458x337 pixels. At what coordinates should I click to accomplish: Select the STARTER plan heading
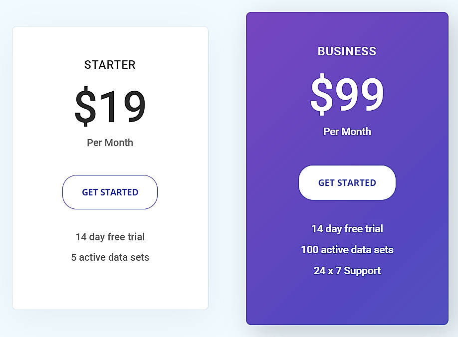[110, 65]
